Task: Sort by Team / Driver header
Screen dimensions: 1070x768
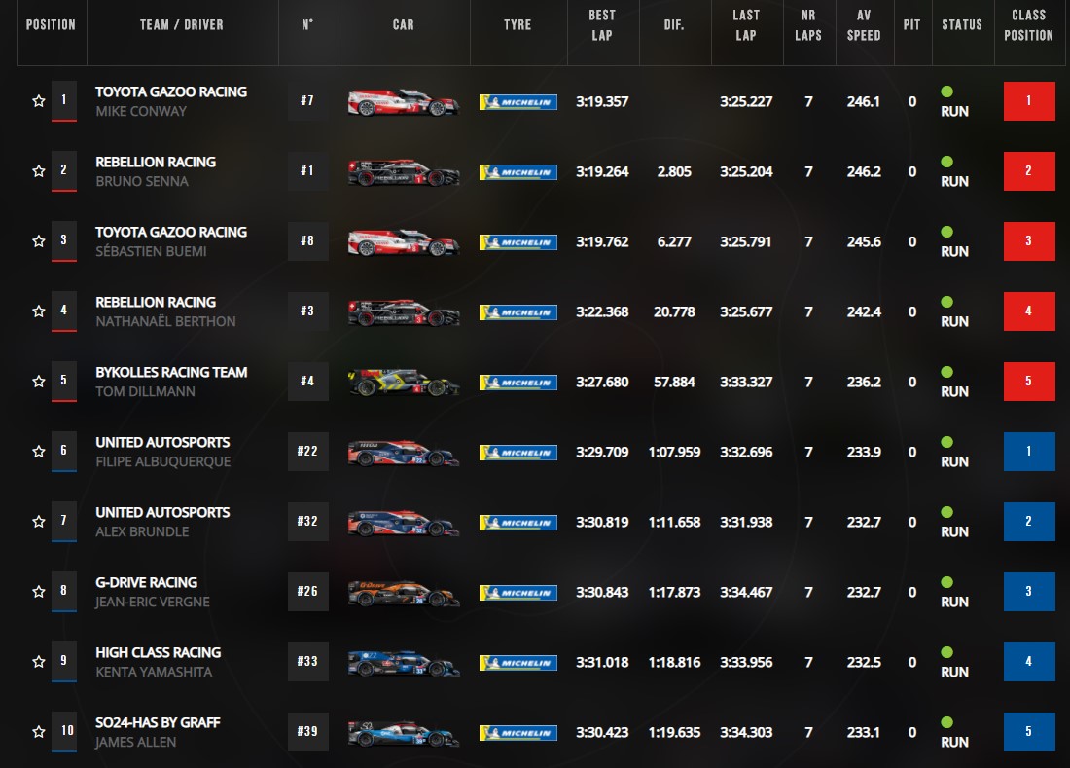Action: [182, 25]
